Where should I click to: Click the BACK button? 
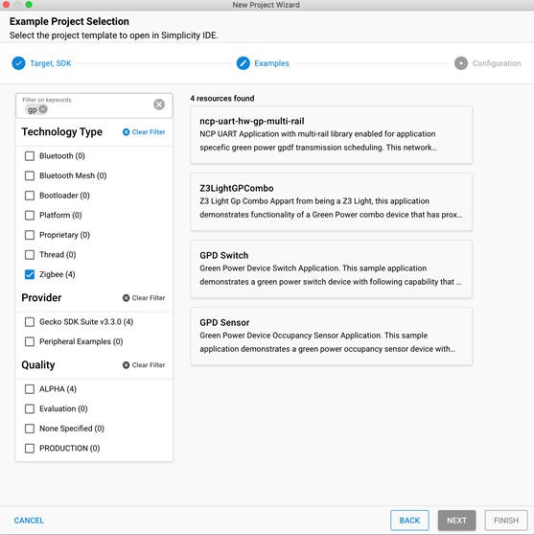point(409,521)
